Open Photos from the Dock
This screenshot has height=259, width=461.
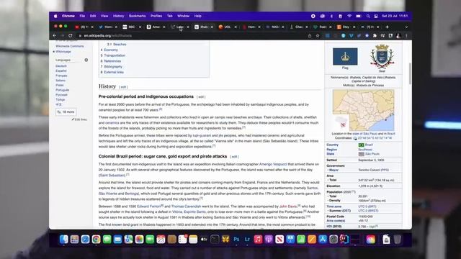tap(139, 240)
